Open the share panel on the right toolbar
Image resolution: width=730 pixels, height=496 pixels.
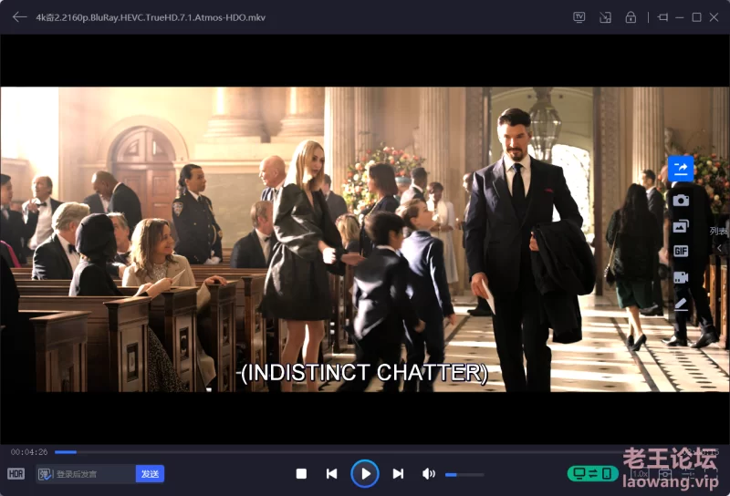(x=681, y=169)
